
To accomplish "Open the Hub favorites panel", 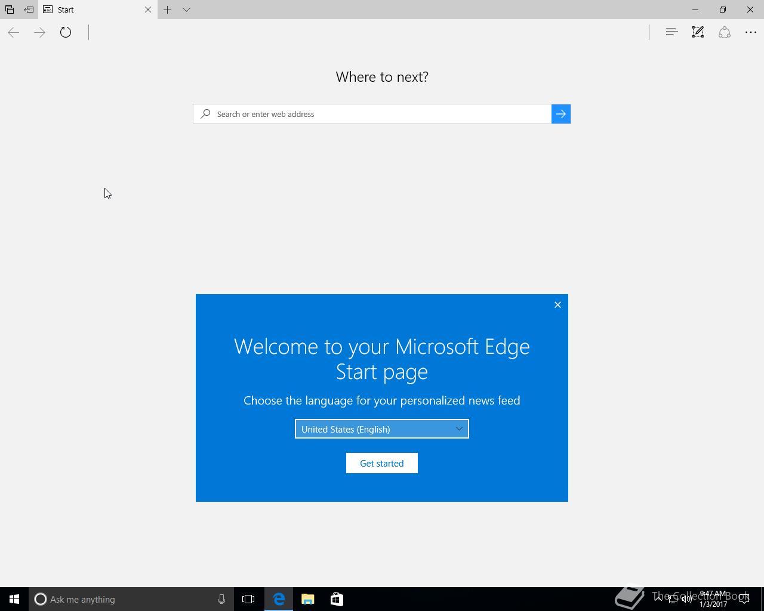I will [x=671, y=32].
